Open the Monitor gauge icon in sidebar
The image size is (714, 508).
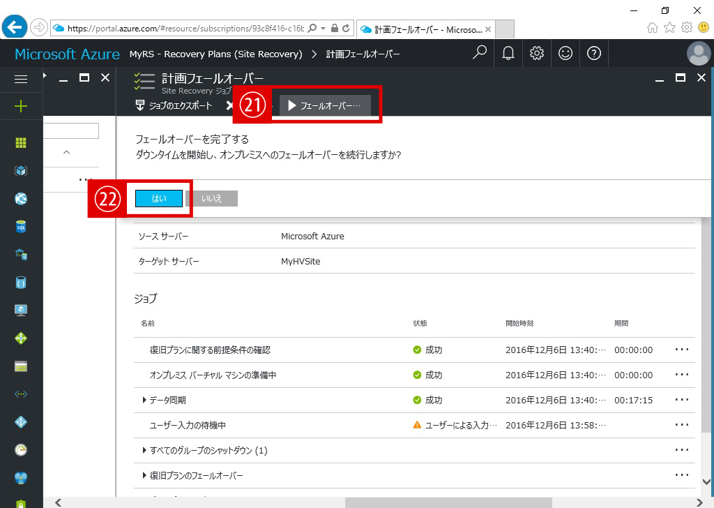(21, 449)
